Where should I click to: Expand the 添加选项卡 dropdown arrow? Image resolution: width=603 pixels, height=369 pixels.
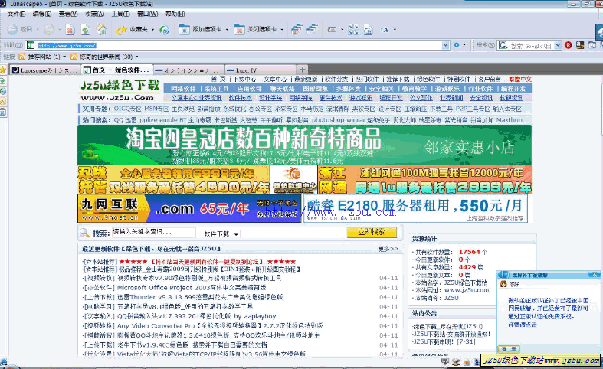tap(227, 30)
